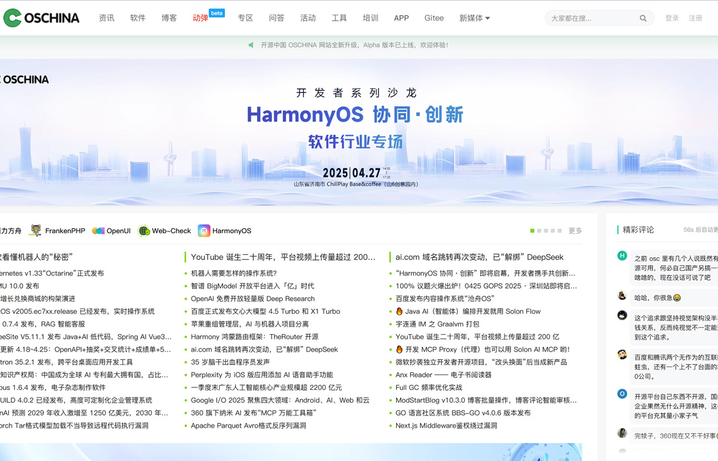Viewport: 718px width, 461px height.
Task: Open the 培训 nav item
Action: [371, 19]
